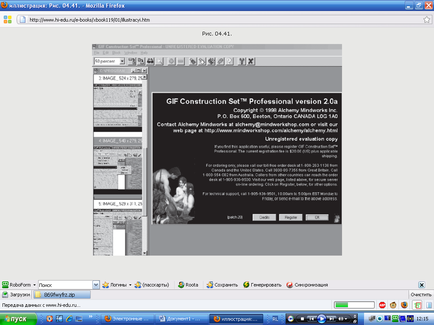Click the bookmark star in address bar
The image size is (434, 325).
point(426,19)
